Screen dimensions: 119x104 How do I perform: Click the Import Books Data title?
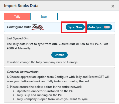pyautogui.click(x=21, y=6)
